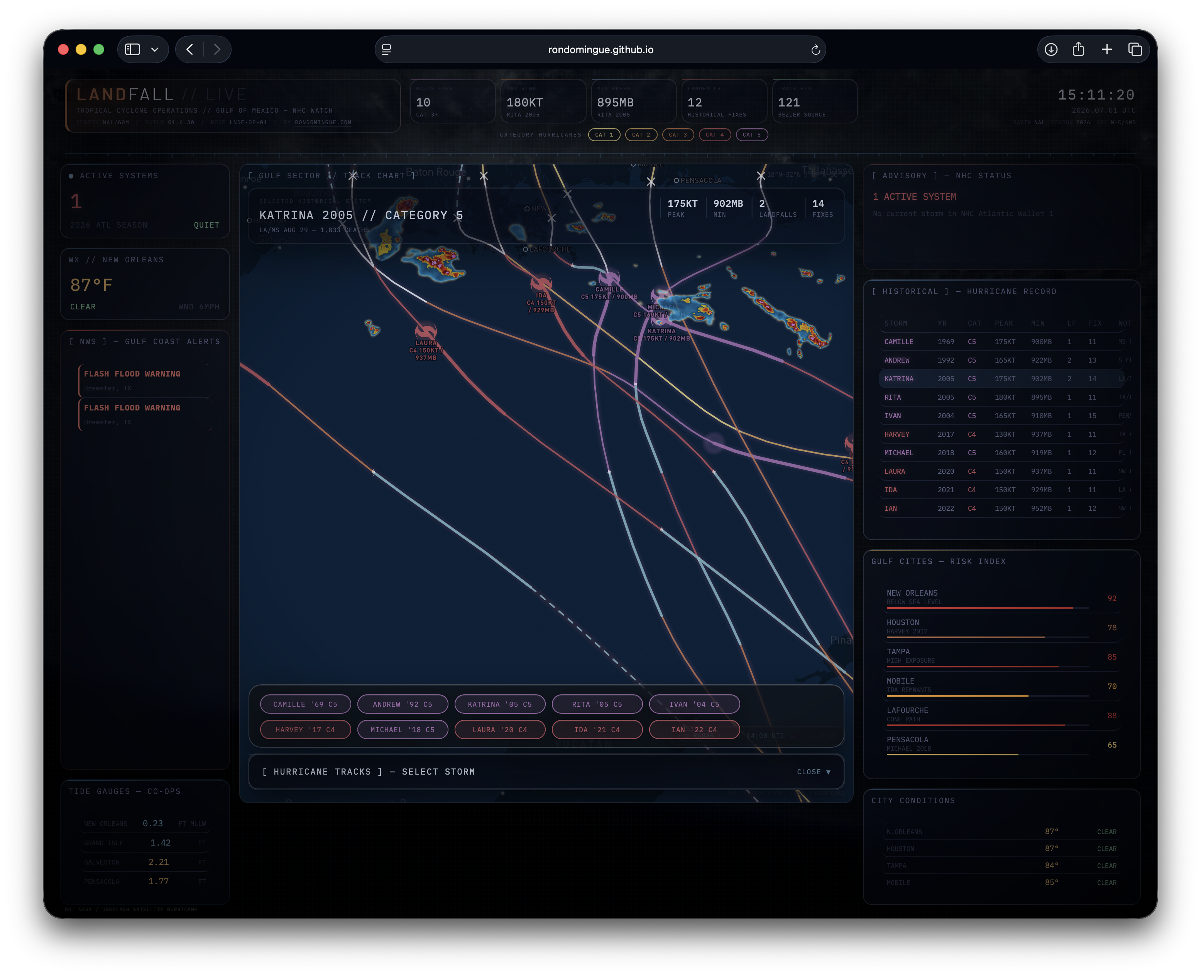The height and width of the screenshot is (976, 1201).
Task: Select MICHAEL row in hurricane record
Action: coord(1001,453)
